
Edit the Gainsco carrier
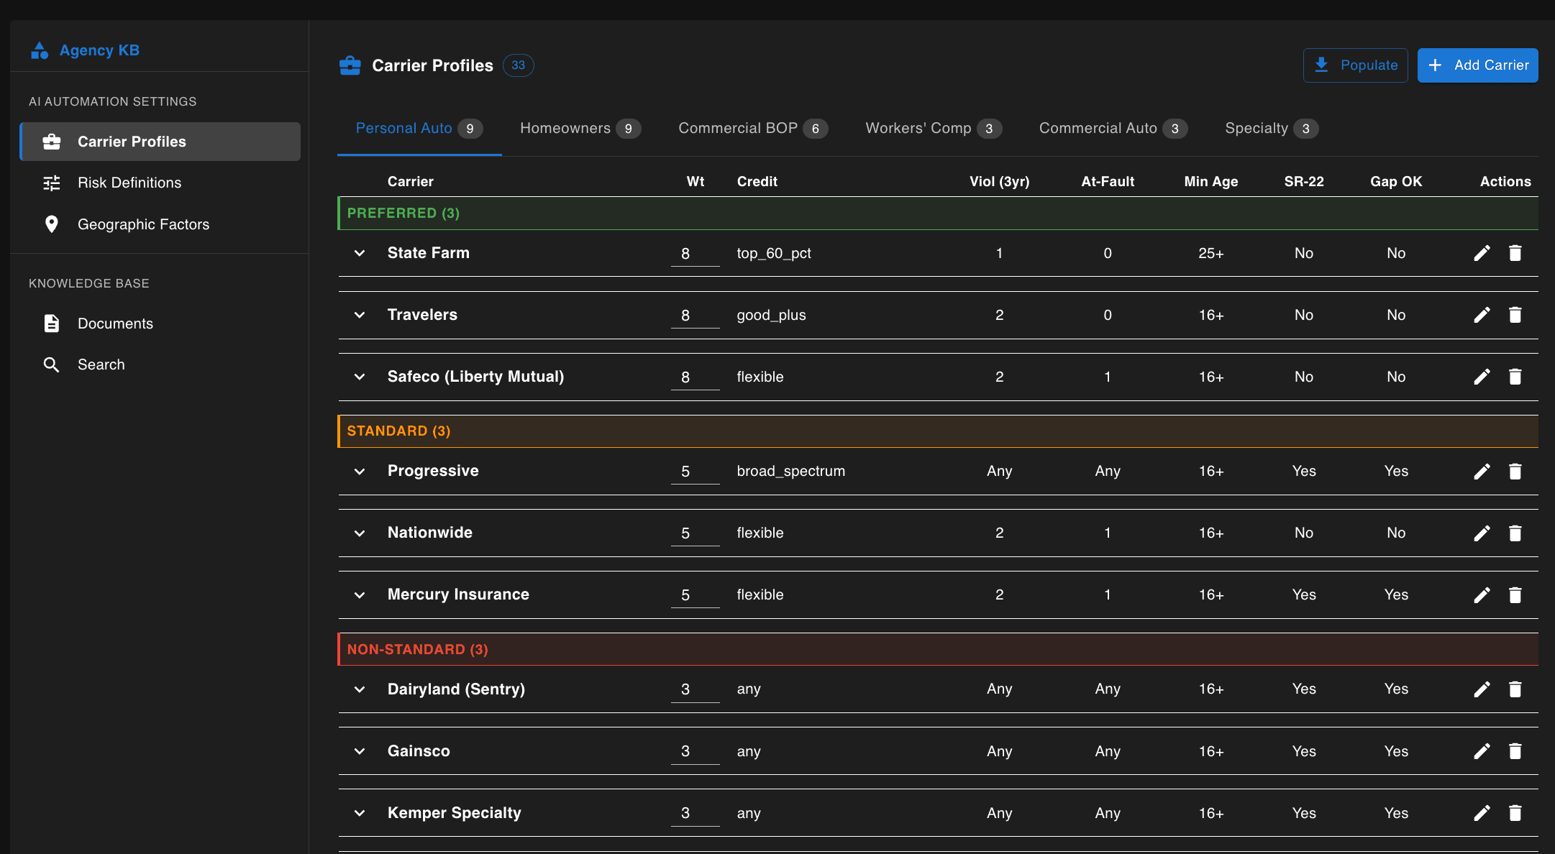pos(1482,751)
